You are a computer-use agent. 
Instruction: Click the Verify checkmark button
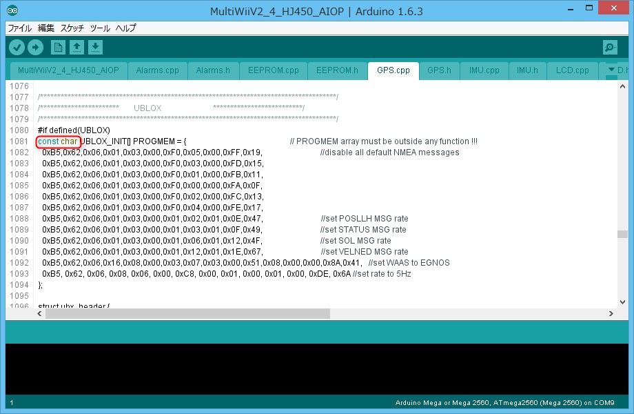[x=17, y=47]
